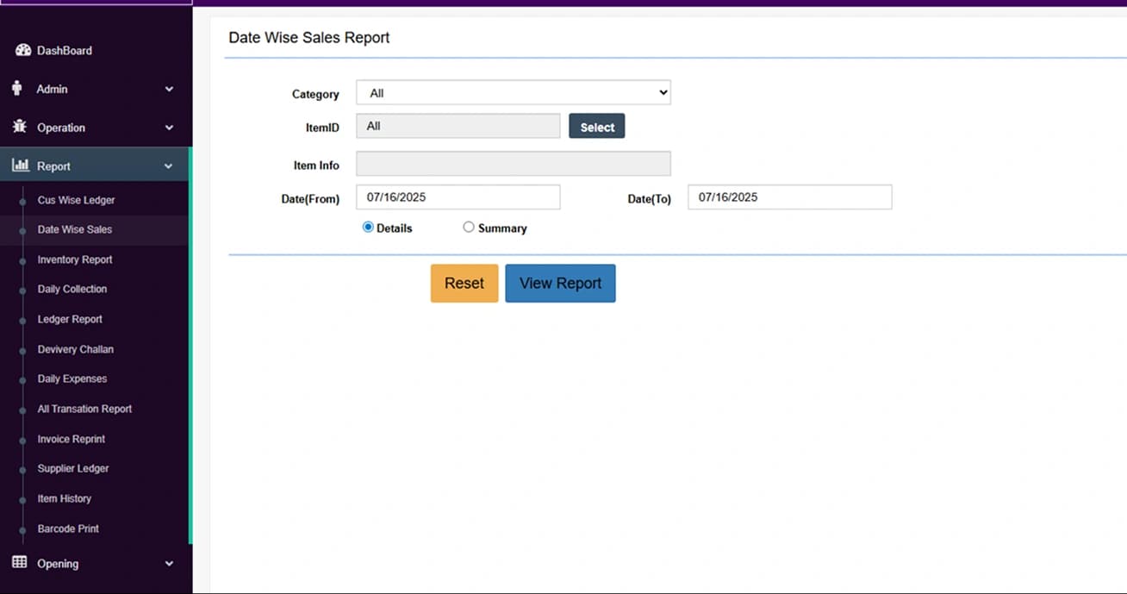Open the Category dropdown
The width and height of the screenshot is (1127, 594).
pos(513,93)
